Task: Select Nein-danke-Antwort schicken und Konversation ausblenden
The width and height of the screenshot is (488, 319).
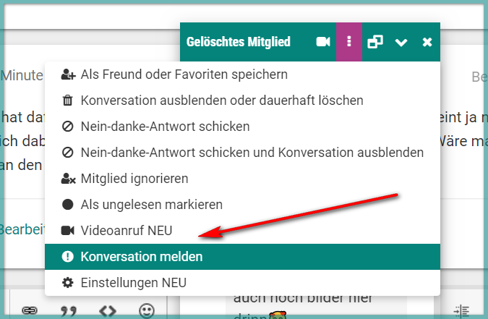Action: click(x=242, y=153)
